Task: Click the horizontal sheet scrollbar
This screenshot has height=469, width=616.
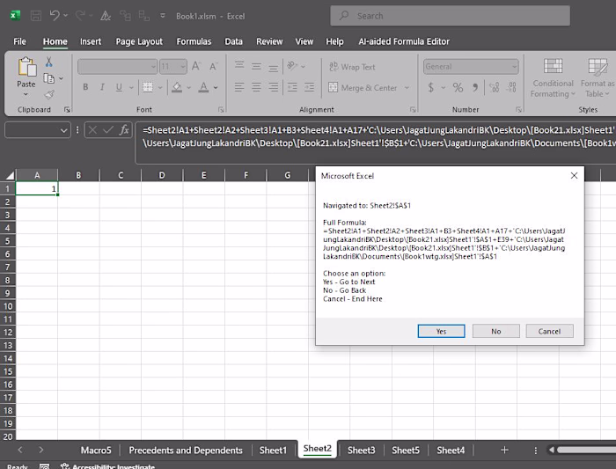Action: click(586, 450)
